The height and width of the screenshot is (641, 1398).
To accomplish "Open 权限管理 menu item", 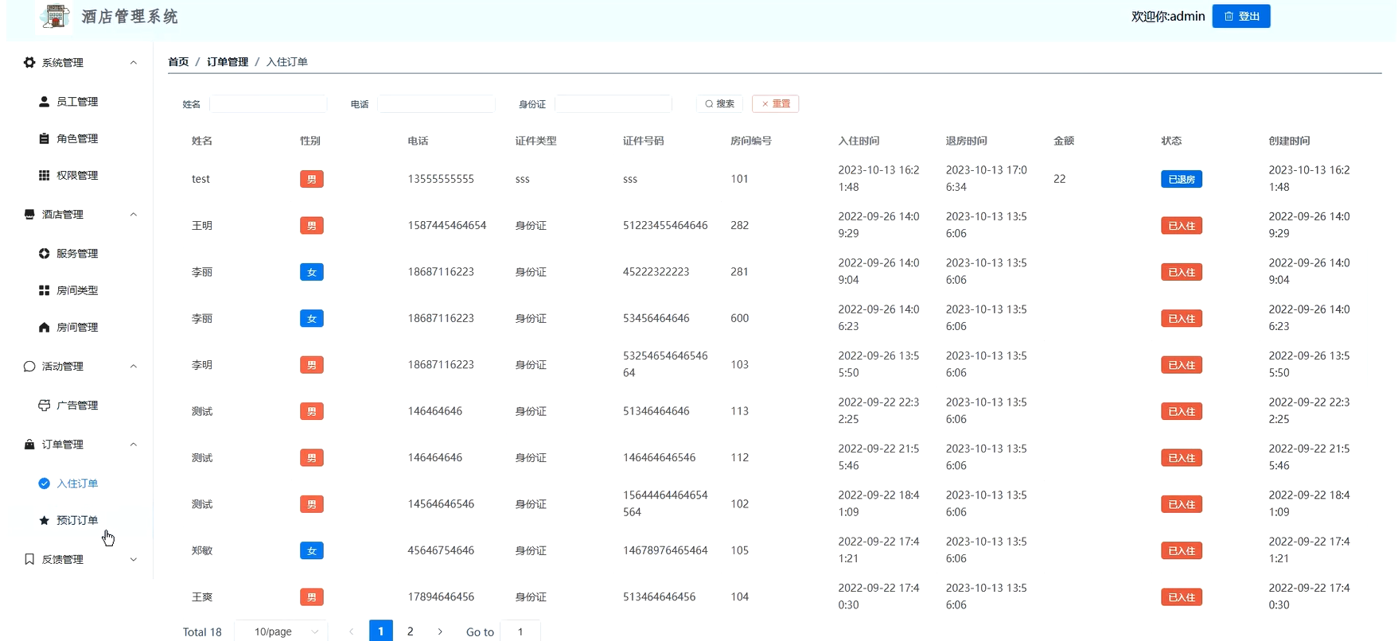I will (x=77, y=175).
